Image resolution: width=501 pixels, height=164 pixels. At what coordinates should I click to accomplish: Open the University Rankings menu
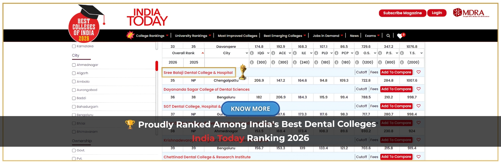[x=193, y=36]
